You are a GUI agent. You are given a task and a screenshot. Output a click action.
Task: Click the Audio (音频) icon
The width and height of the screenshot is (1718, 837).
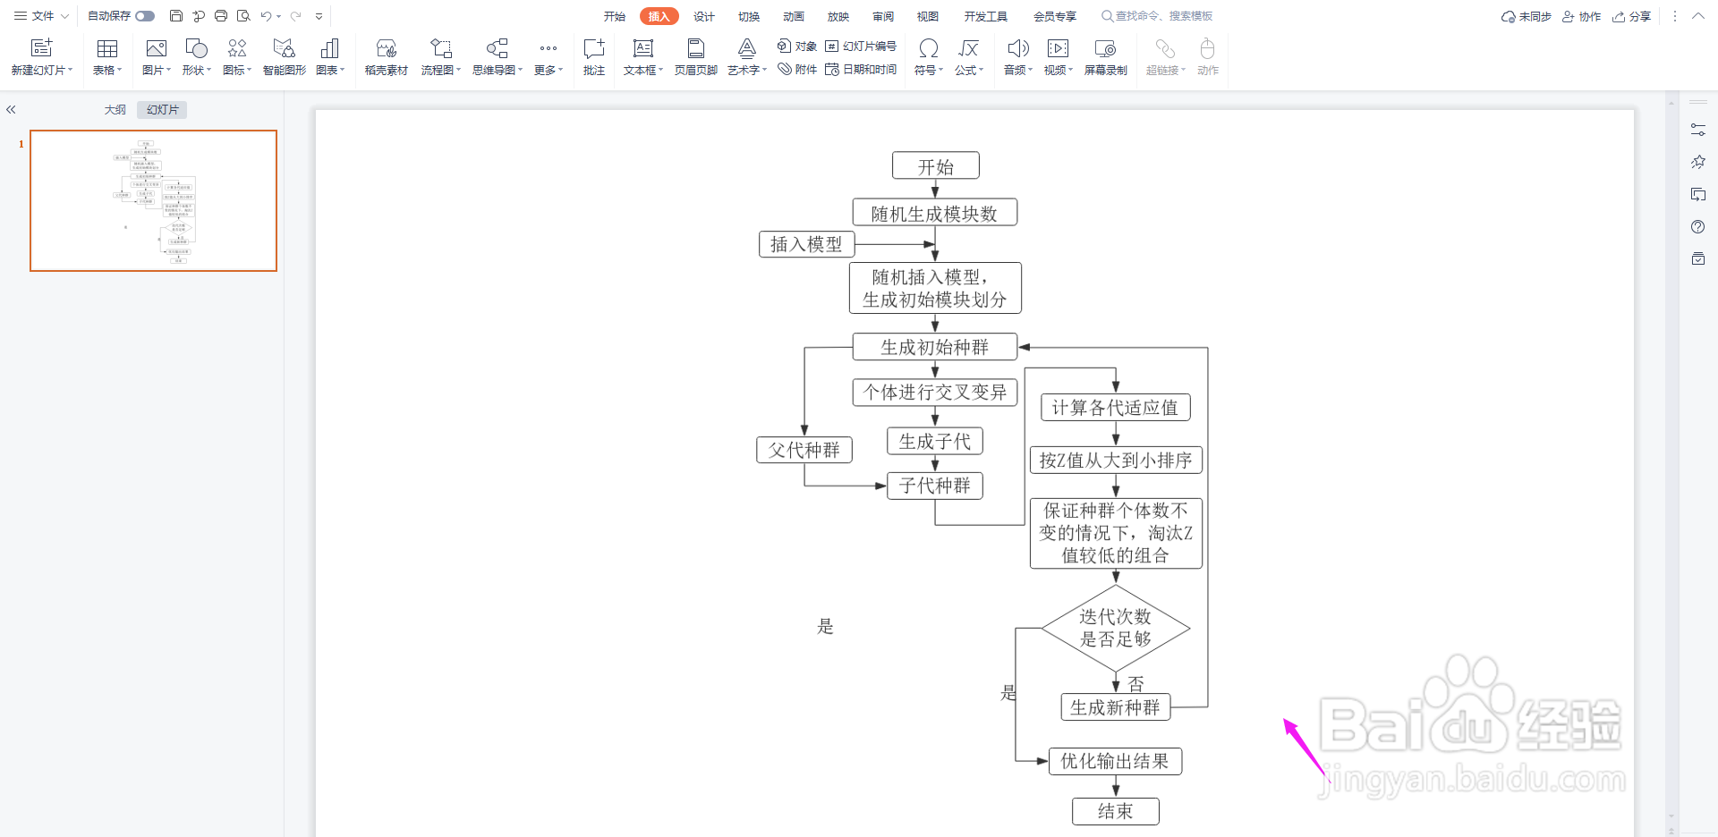(1018, 48)
